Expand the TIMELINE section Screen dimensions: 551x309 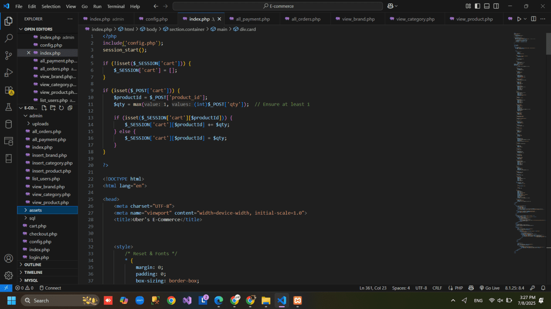point(48,272)
